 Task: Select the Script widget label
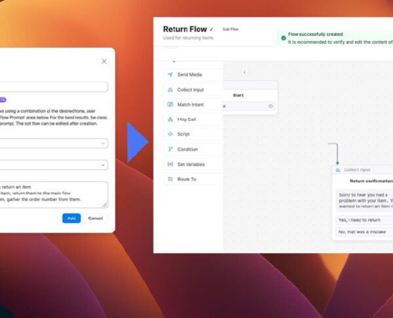183,134
